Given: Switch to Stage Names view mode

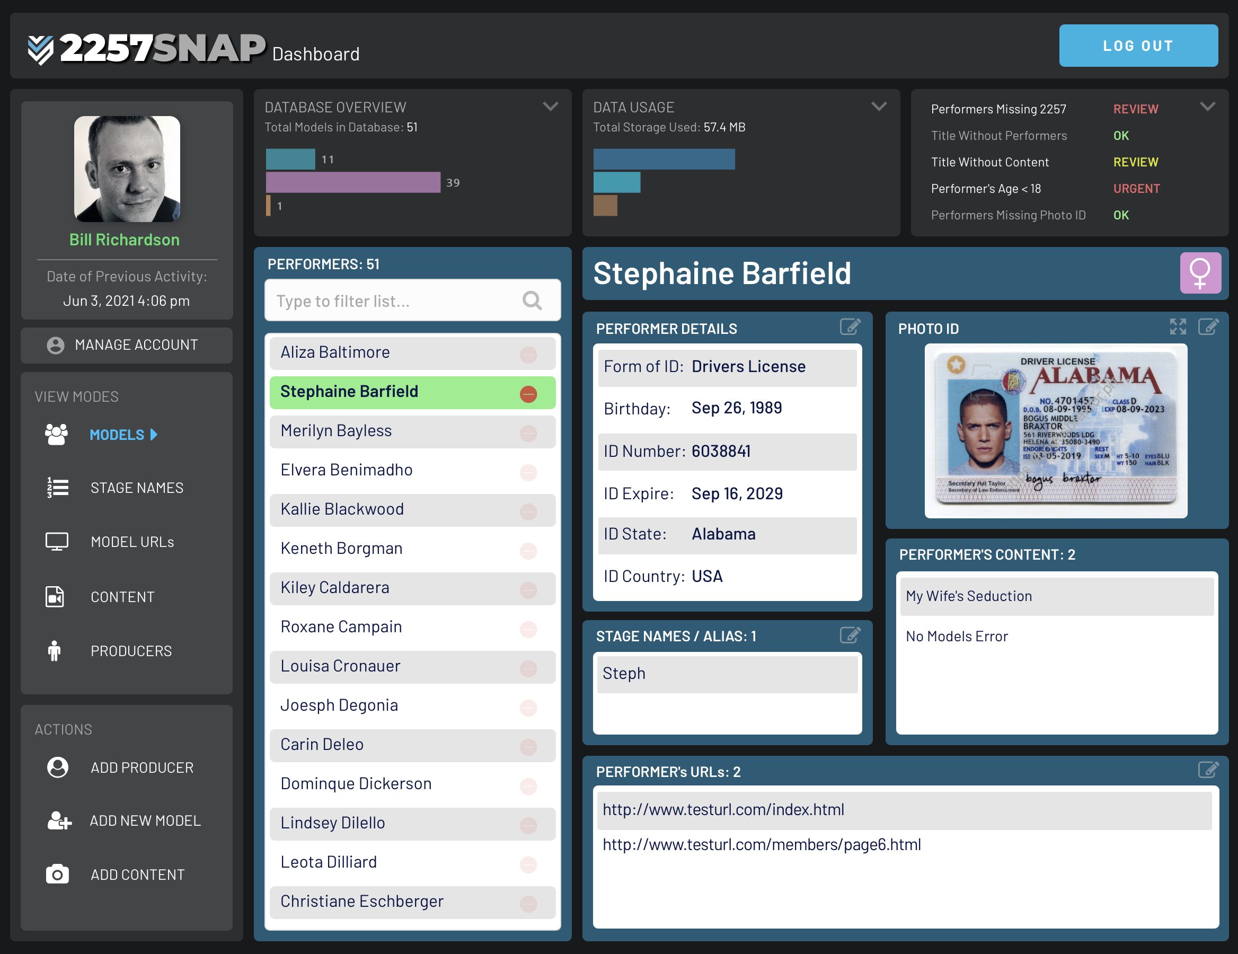Looking at the screenshot, I should pyautogui.click(x=137, y=488).
